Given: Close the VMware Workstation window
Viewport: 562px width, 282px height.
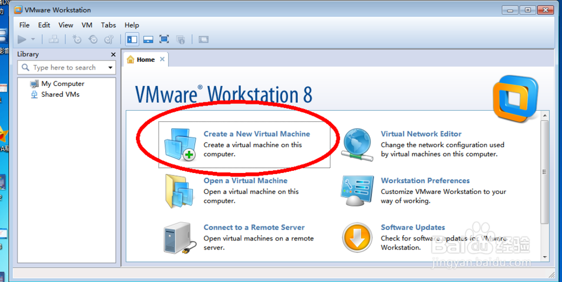Looking at the screenshot, I should [546, 10].
